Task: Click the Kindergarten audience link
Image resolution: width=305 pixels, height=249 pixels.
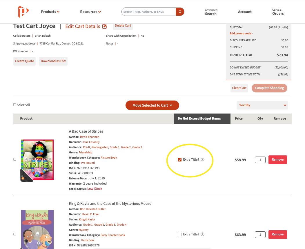Action: point(100,147)
